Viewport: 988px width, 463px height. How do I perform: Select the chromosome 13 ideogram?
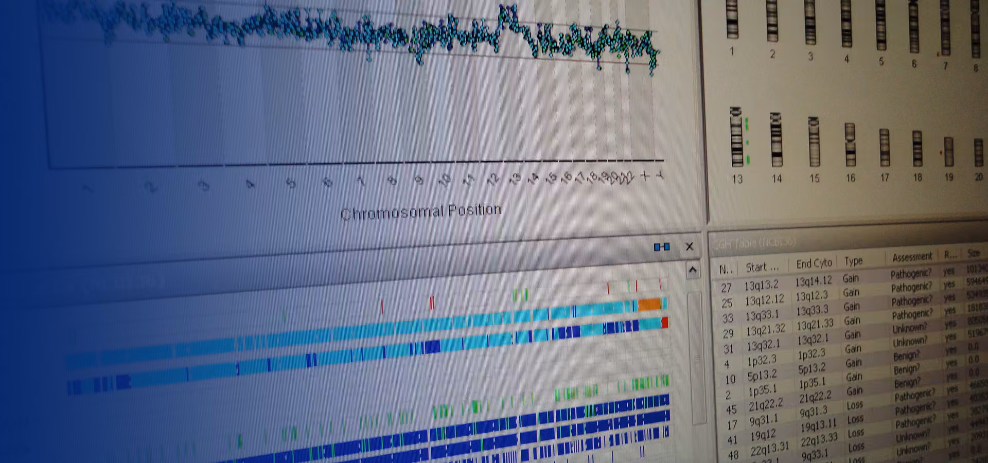point(736,138)
